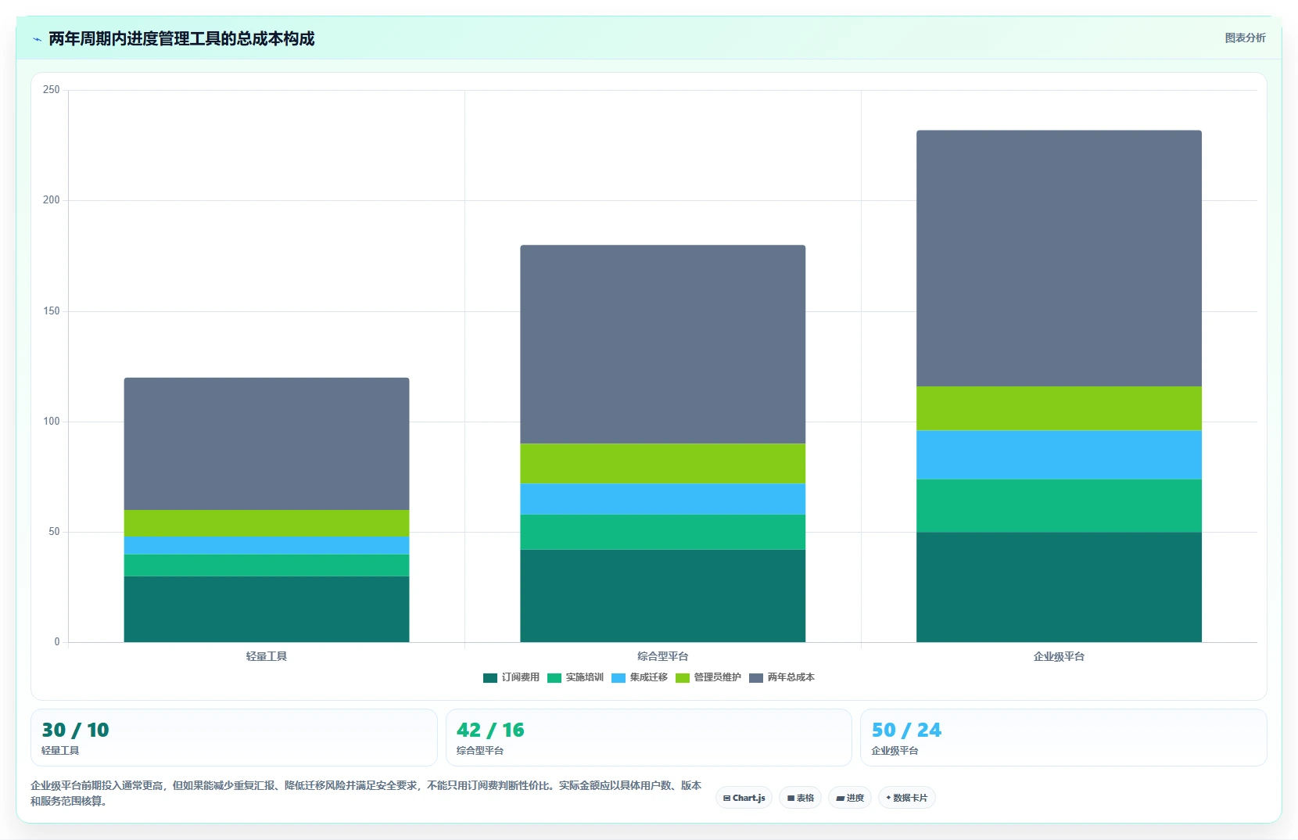Screen dimensions: 1298x840
Task: Click 轻量工具 bar's green 实施培训 segment
Action: coord(267,565)
